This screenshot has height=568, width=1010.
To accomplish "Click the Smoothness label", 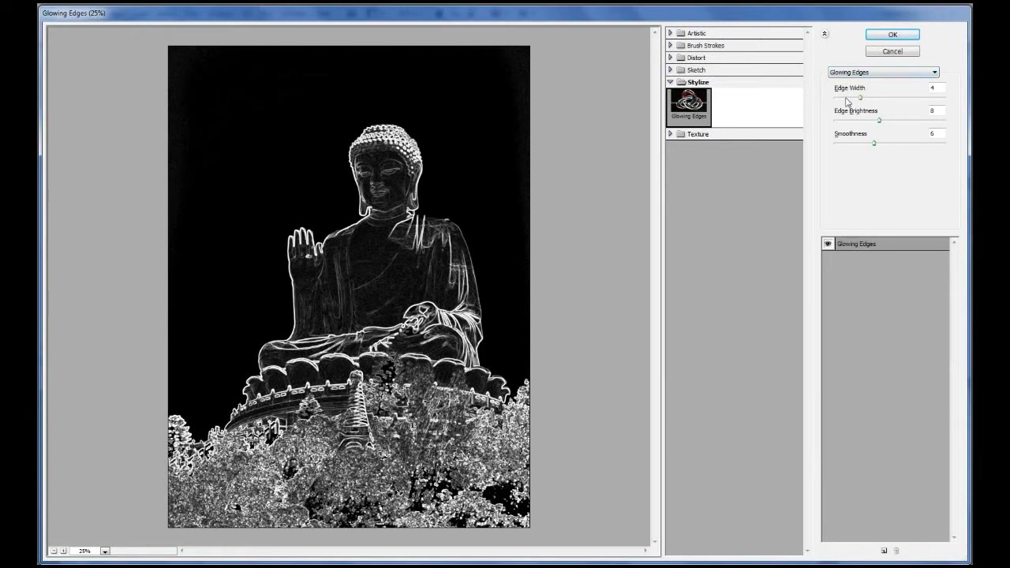I will tap(851, 133).
